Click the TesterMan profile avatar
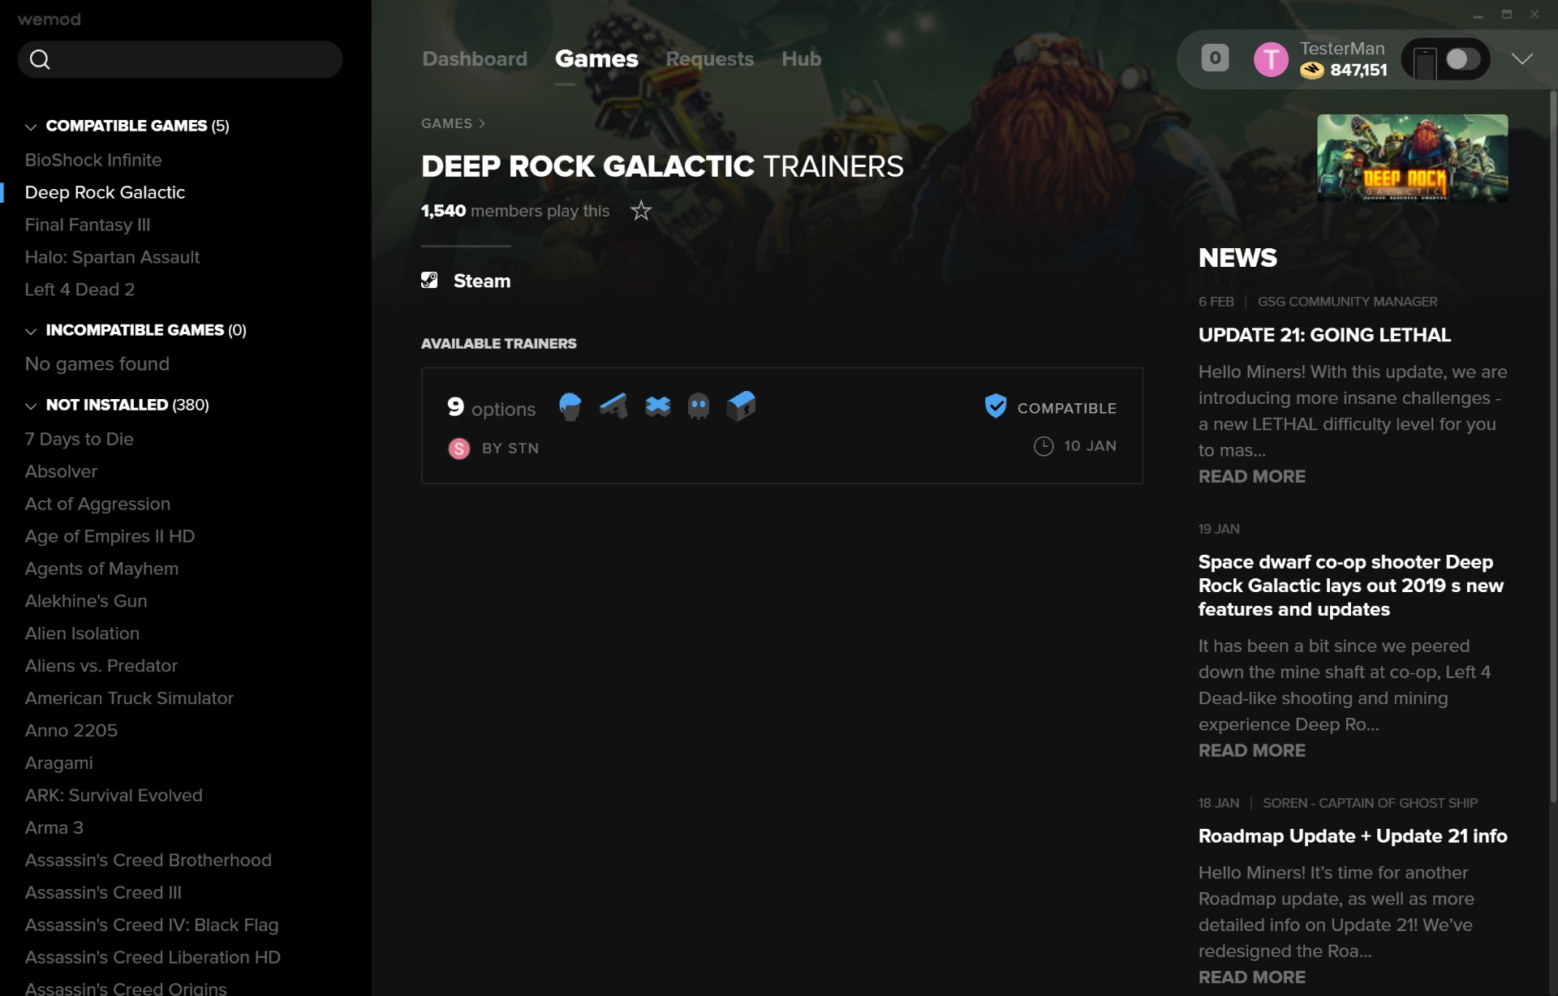 [1271, 59]
